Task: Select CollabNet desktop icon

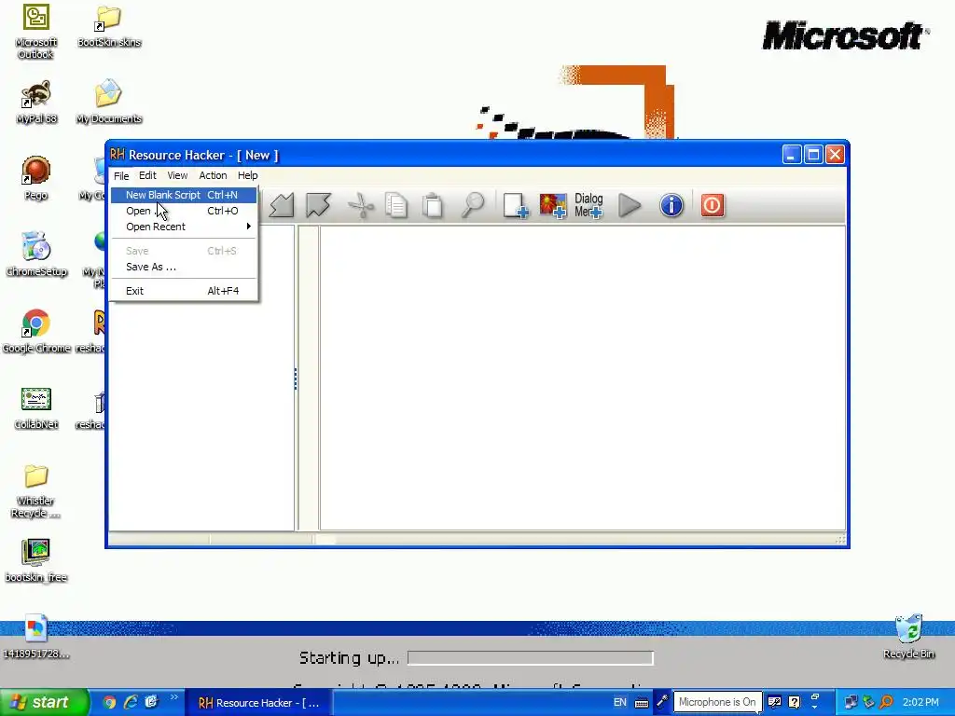Action: (x=36, y=408)
